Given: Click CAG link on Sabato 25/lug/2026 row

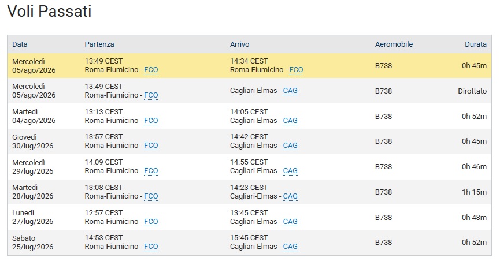Looking at the screenshot, I should 290,247.
